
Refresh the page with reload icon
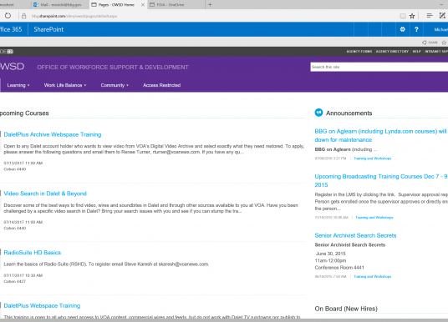(8, 16)
